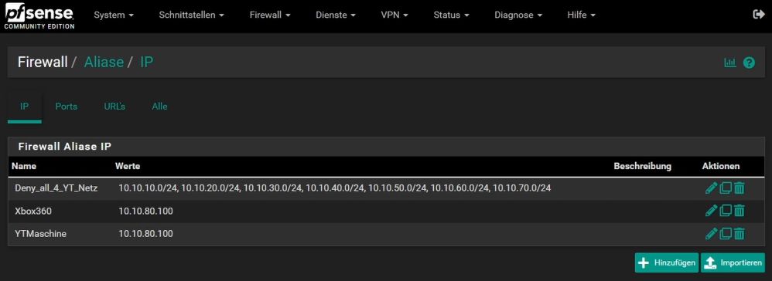Viewport: 772px width, 281px height.
Task: Switch to the URL's tab
Action: (114, 106)
